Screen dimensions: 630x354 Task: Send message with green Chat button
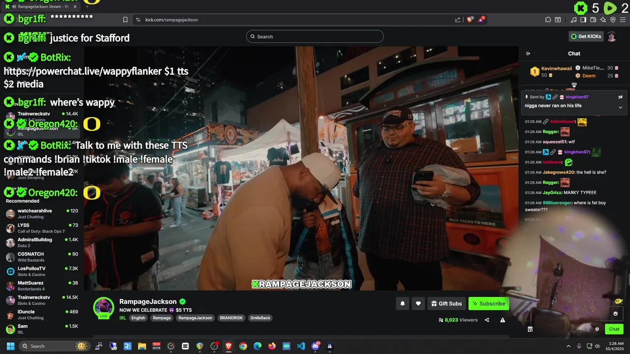pyautogui.click(x=614, y=329)
